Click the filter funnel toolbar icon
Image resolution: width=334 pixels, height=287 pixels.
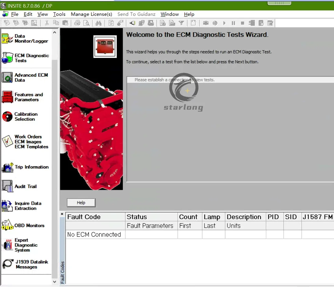(181, 23)
